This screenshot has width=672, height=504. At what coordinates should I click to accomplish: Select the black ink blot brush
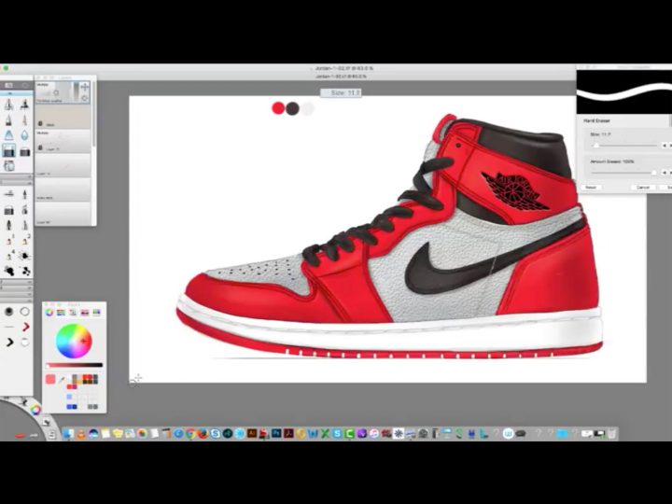point(8,271)
